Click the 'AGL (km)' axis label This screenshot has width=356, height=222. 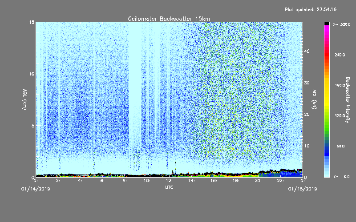pyautogui.click(x=25, y=99)
